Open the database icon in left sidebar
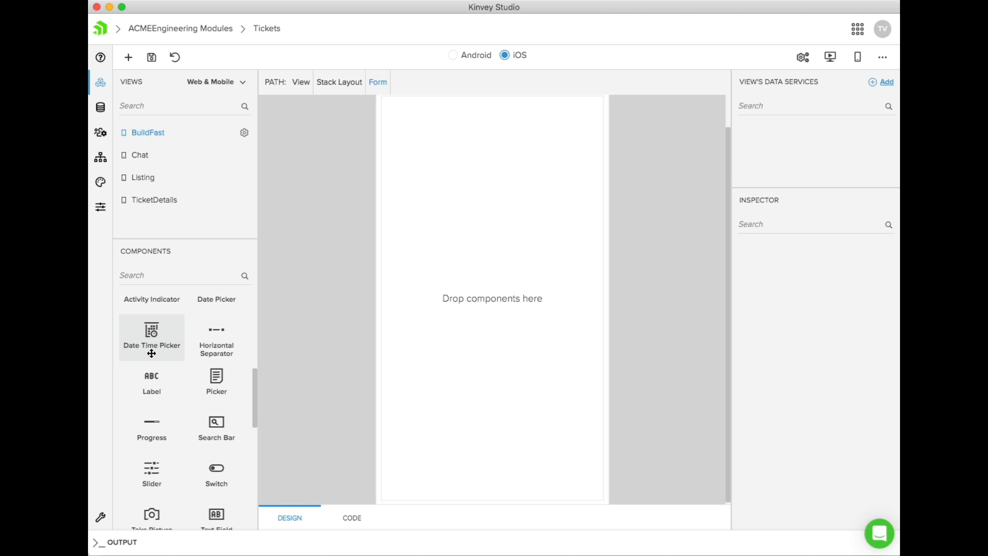This screenshot has height=556, width=988. [x=100, y=107]
